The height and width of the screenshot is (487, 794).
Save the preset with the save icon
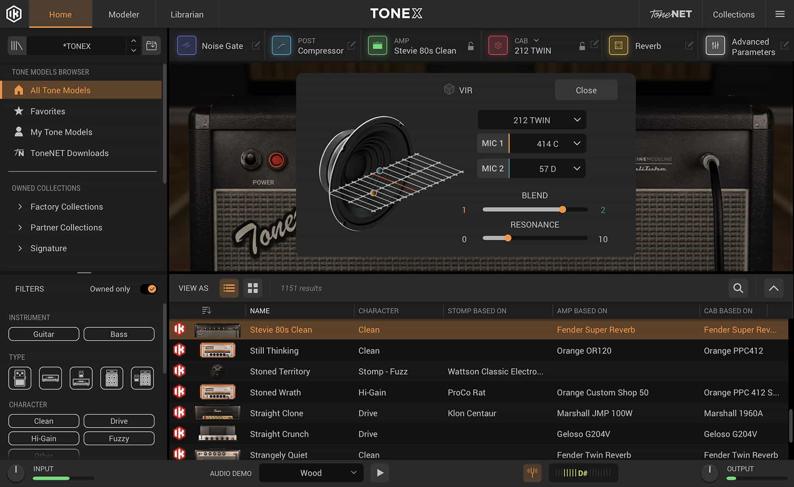151,45
